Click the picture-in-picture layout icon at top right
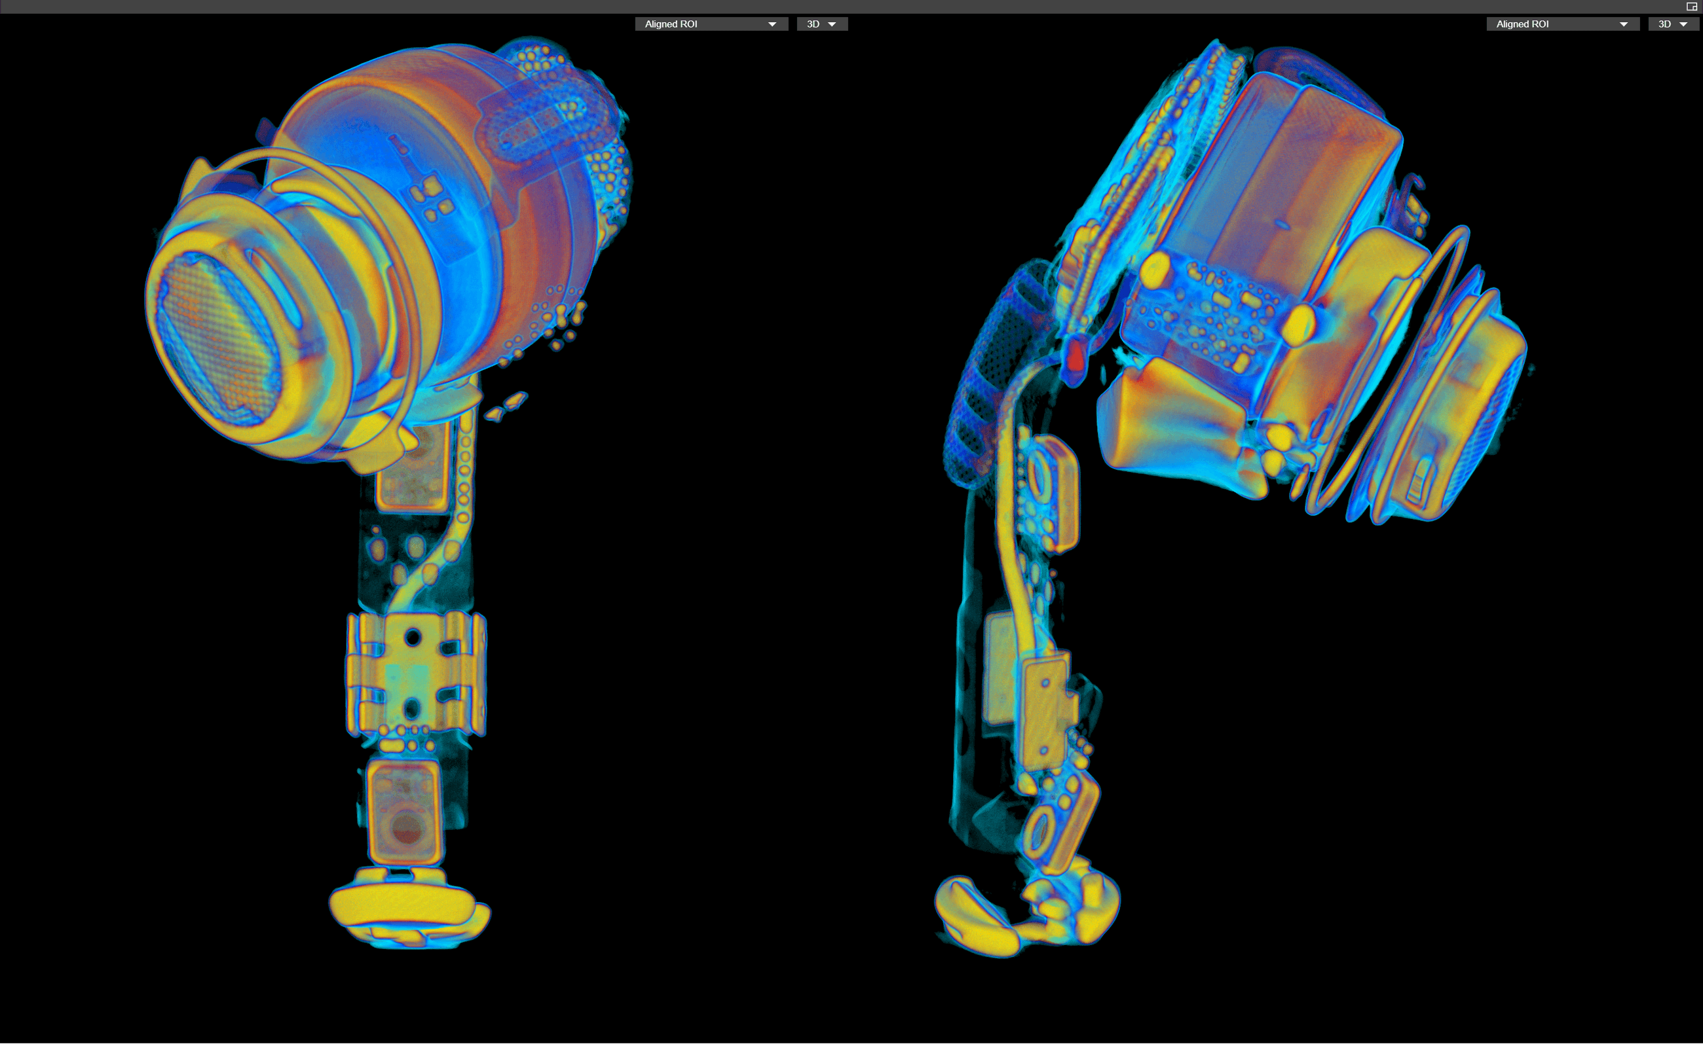 (1691, 7)
